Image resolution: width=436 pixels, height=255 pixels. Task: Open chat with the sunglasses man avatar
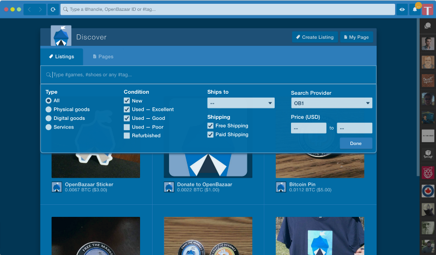coord(428,99)
